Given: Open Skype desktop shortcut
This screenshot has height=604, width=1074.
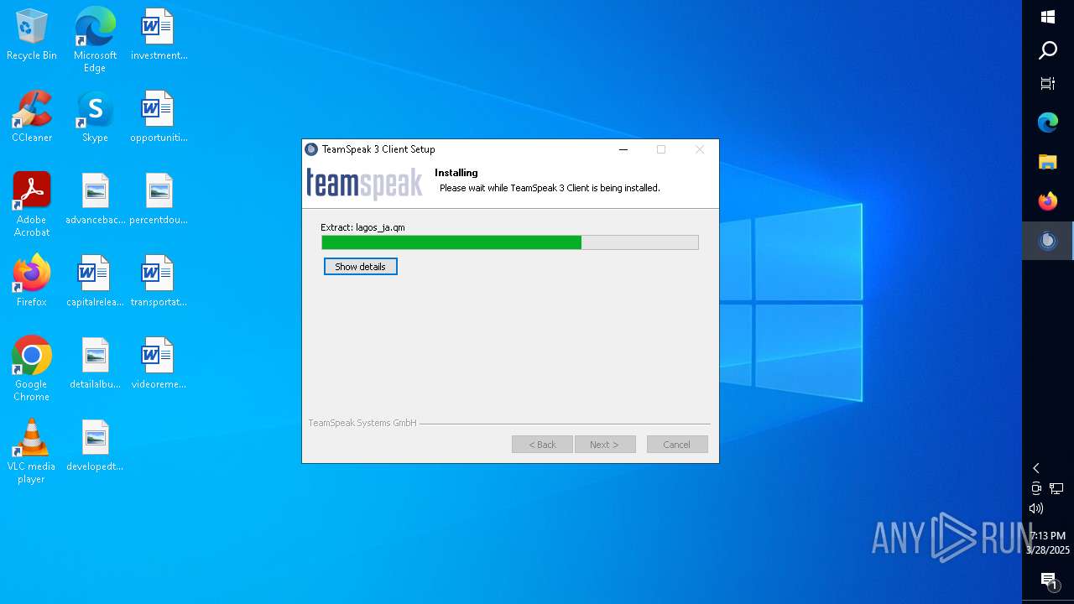Looking at the screenshot, I should 95,117.
